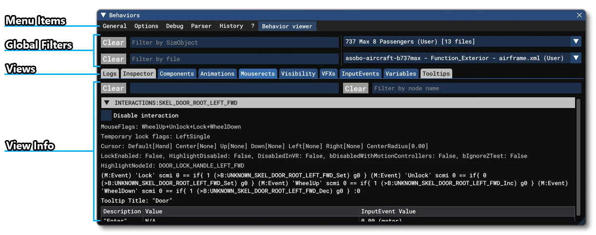This screenshot has width=596, height=235.
Task: Focus the Filter by file input
Action: tap(234, 59)
